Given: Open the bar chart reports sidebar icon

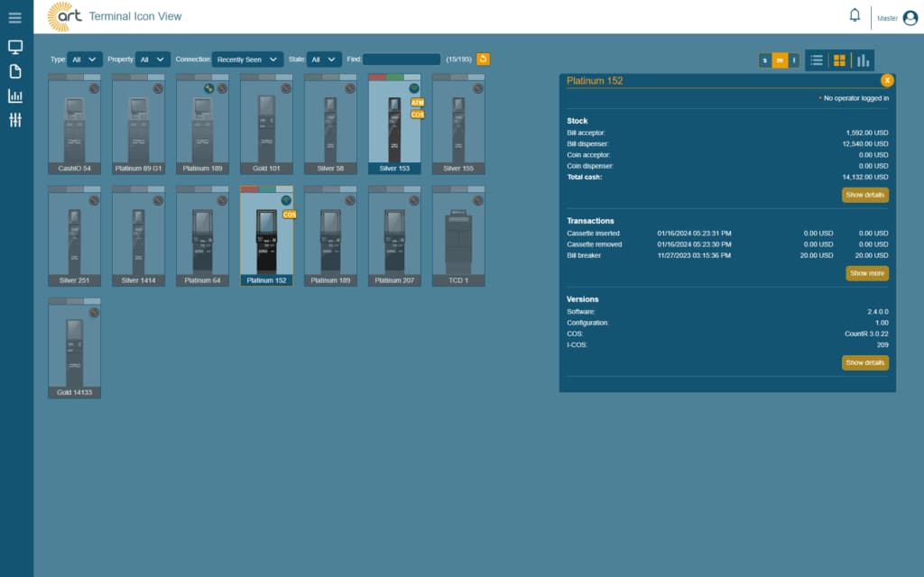Looking at the screenshot, I should [x=15, y=96].
